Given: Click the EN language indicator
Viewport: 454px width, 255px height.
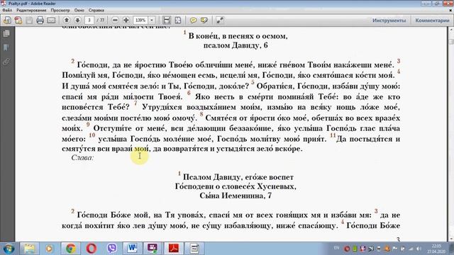Looking at the screenshot, I should click(336, 248).
